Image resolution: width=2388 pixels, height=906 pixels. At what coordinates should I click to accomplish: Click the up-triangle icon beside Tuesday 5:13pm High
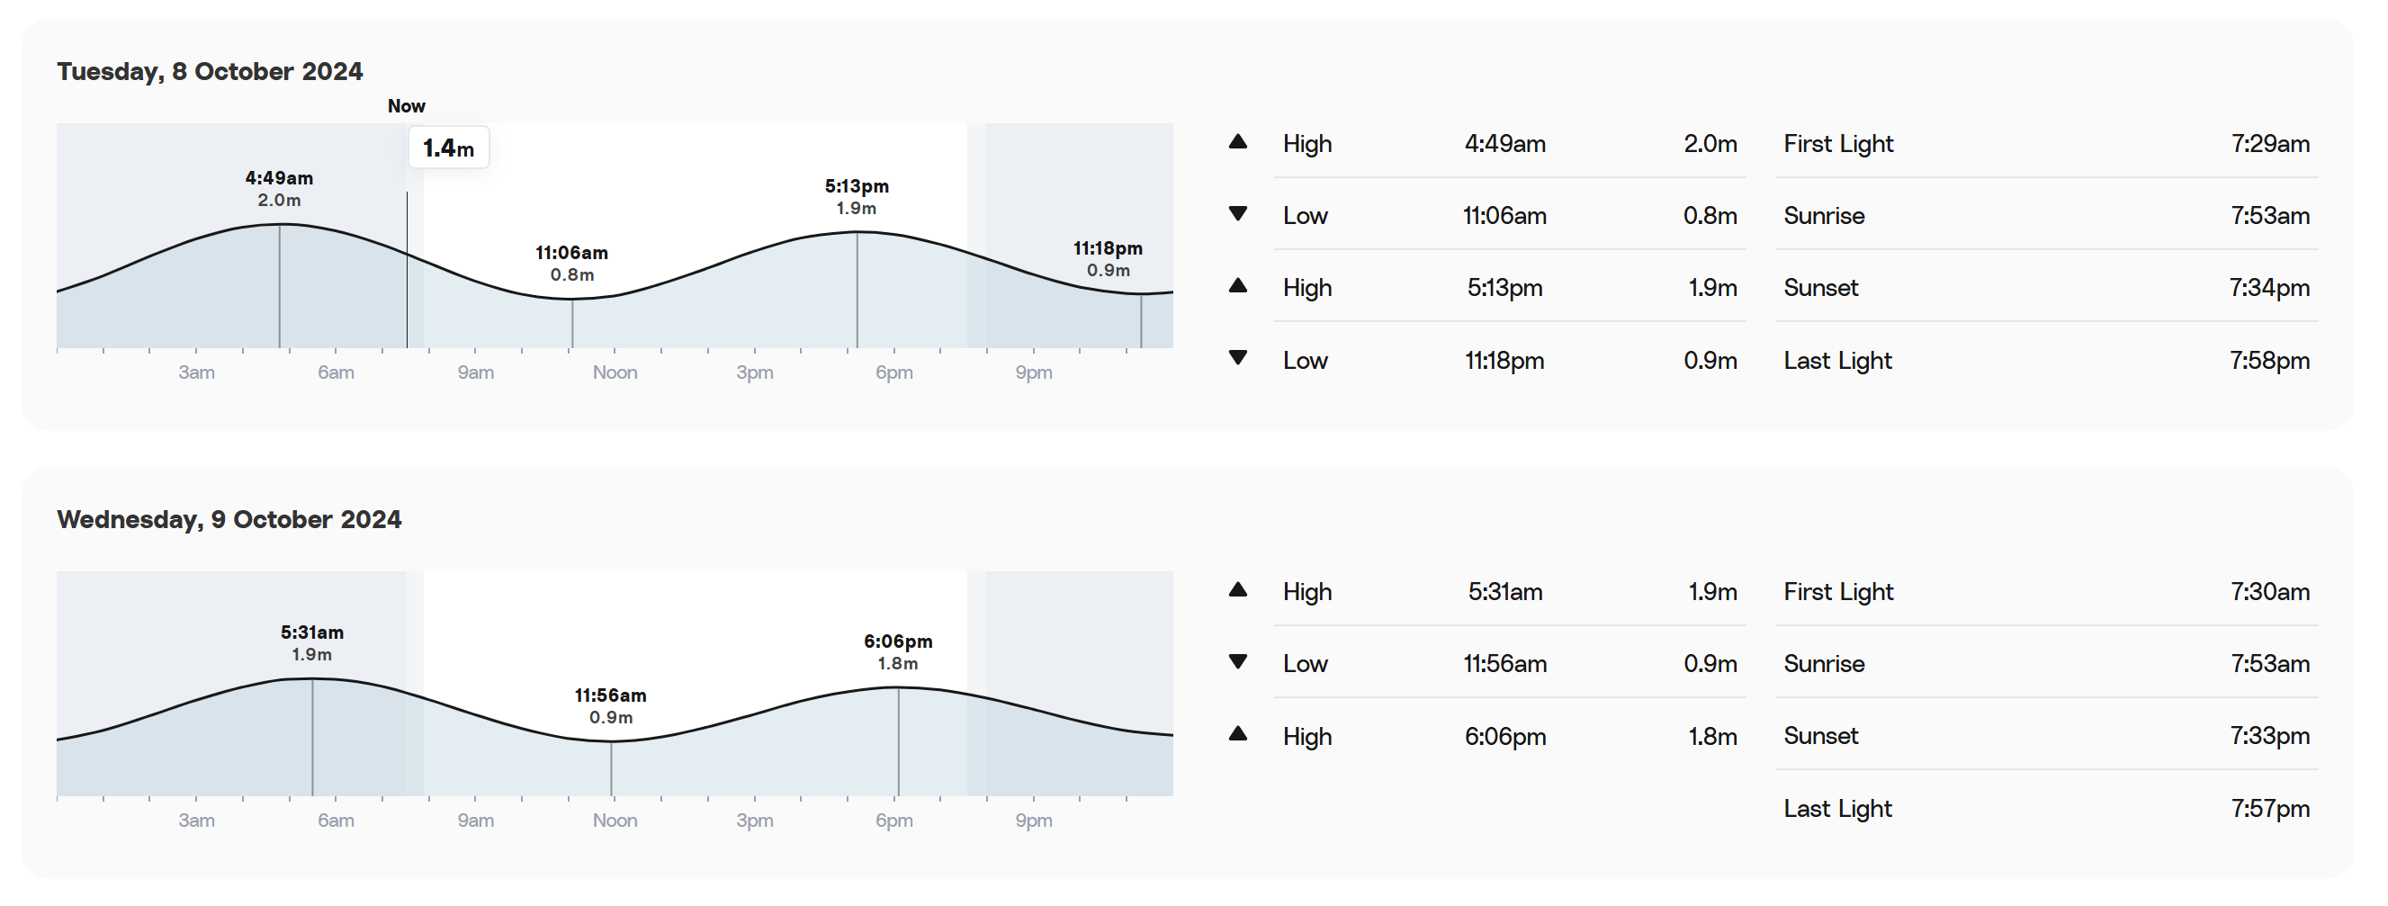coord(1237,285)
